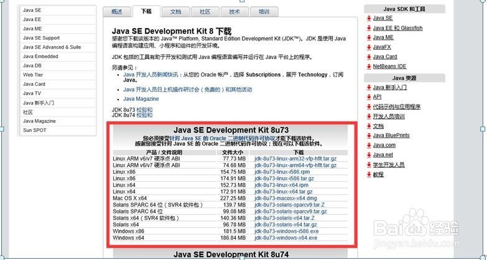Click the arrow icon beside API link
The height and width of the screenshot is (260, 487).
point(369,97)
